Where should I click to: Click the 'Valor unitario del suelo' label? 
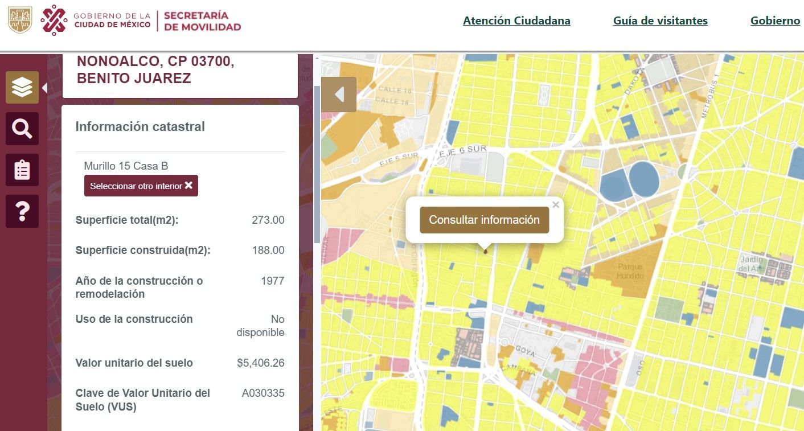[134, 363]
